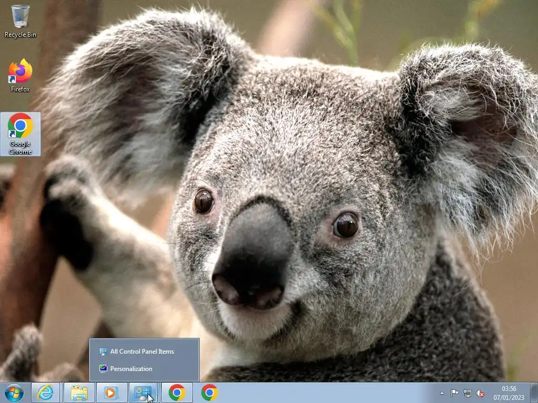
Task: Click the Control Panel taskbar button
Action: click(x=143, y=393)
